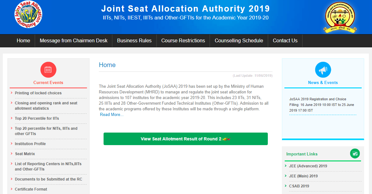Image resolution: width=372 pixels, height=194 pixels.
Task: Click the blue News & Events megaphone icon
Action: pos(323,70)
